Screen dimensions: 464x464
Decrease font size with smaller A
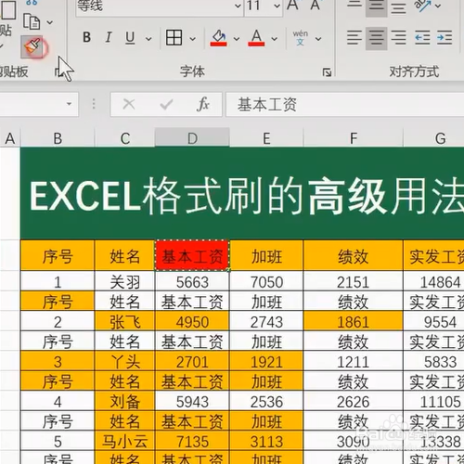(x=315, y=5)
